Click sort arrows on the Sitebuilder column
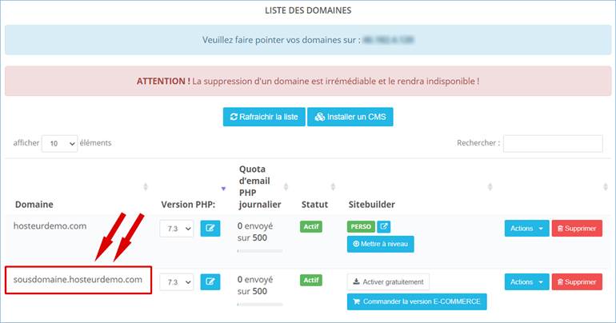Image resolution: width=616 pixels, height=323 pixels. pyautogui.click(x=489, y=187)
